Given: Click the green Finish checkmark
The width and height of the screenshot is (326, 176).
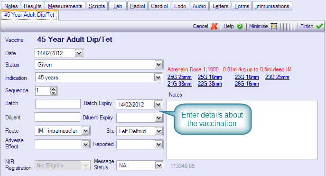Looking at the screenshot, I should [319, 26].
